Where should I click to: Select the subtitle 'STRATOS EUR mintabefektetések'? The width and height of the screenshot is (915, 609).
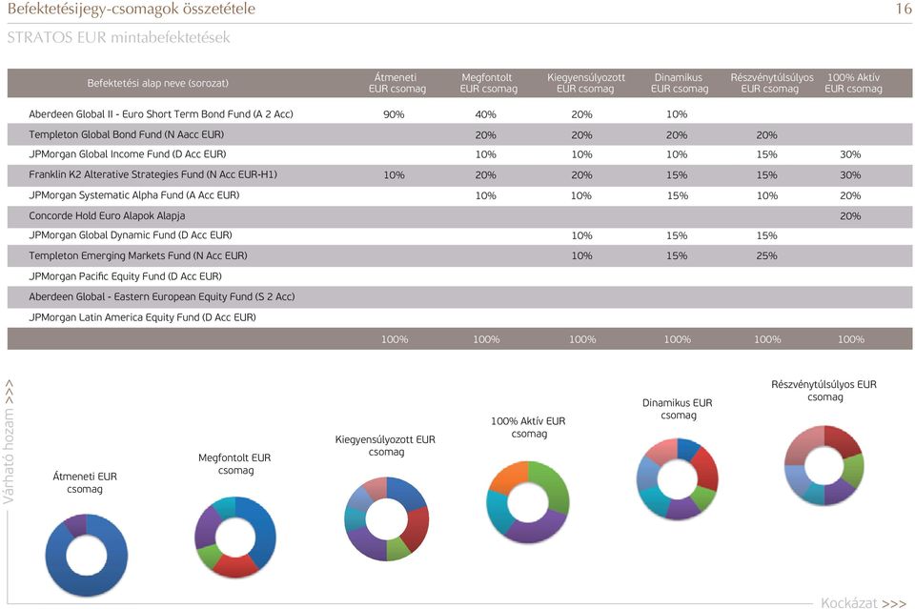118,37
